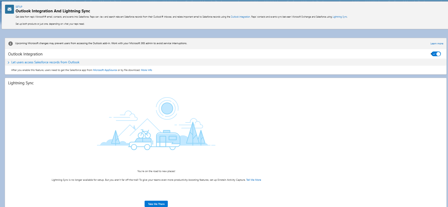Open the Outlook integration link in the header description
The image size is (448, 207).
point(240,17)
